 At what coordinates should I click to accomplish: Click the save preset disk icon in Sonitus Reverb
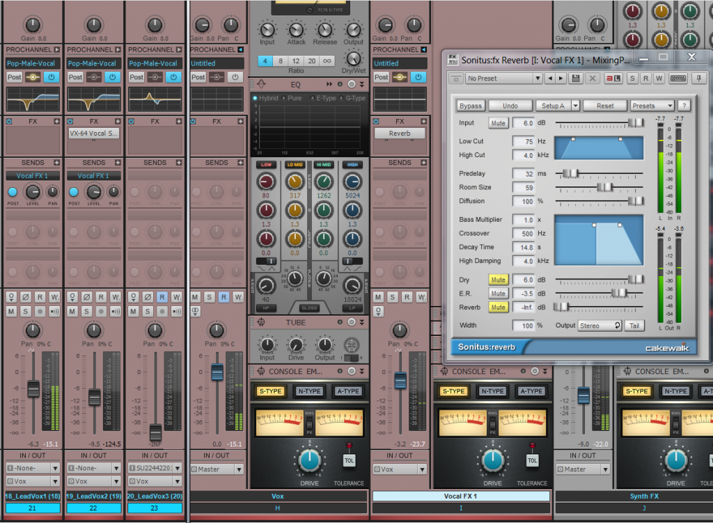tap(576, 77)
